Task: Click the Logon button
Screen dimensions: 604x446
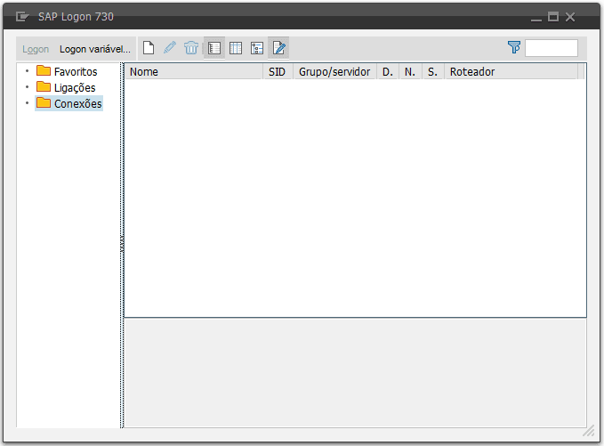Action: [x=36, y=49]
